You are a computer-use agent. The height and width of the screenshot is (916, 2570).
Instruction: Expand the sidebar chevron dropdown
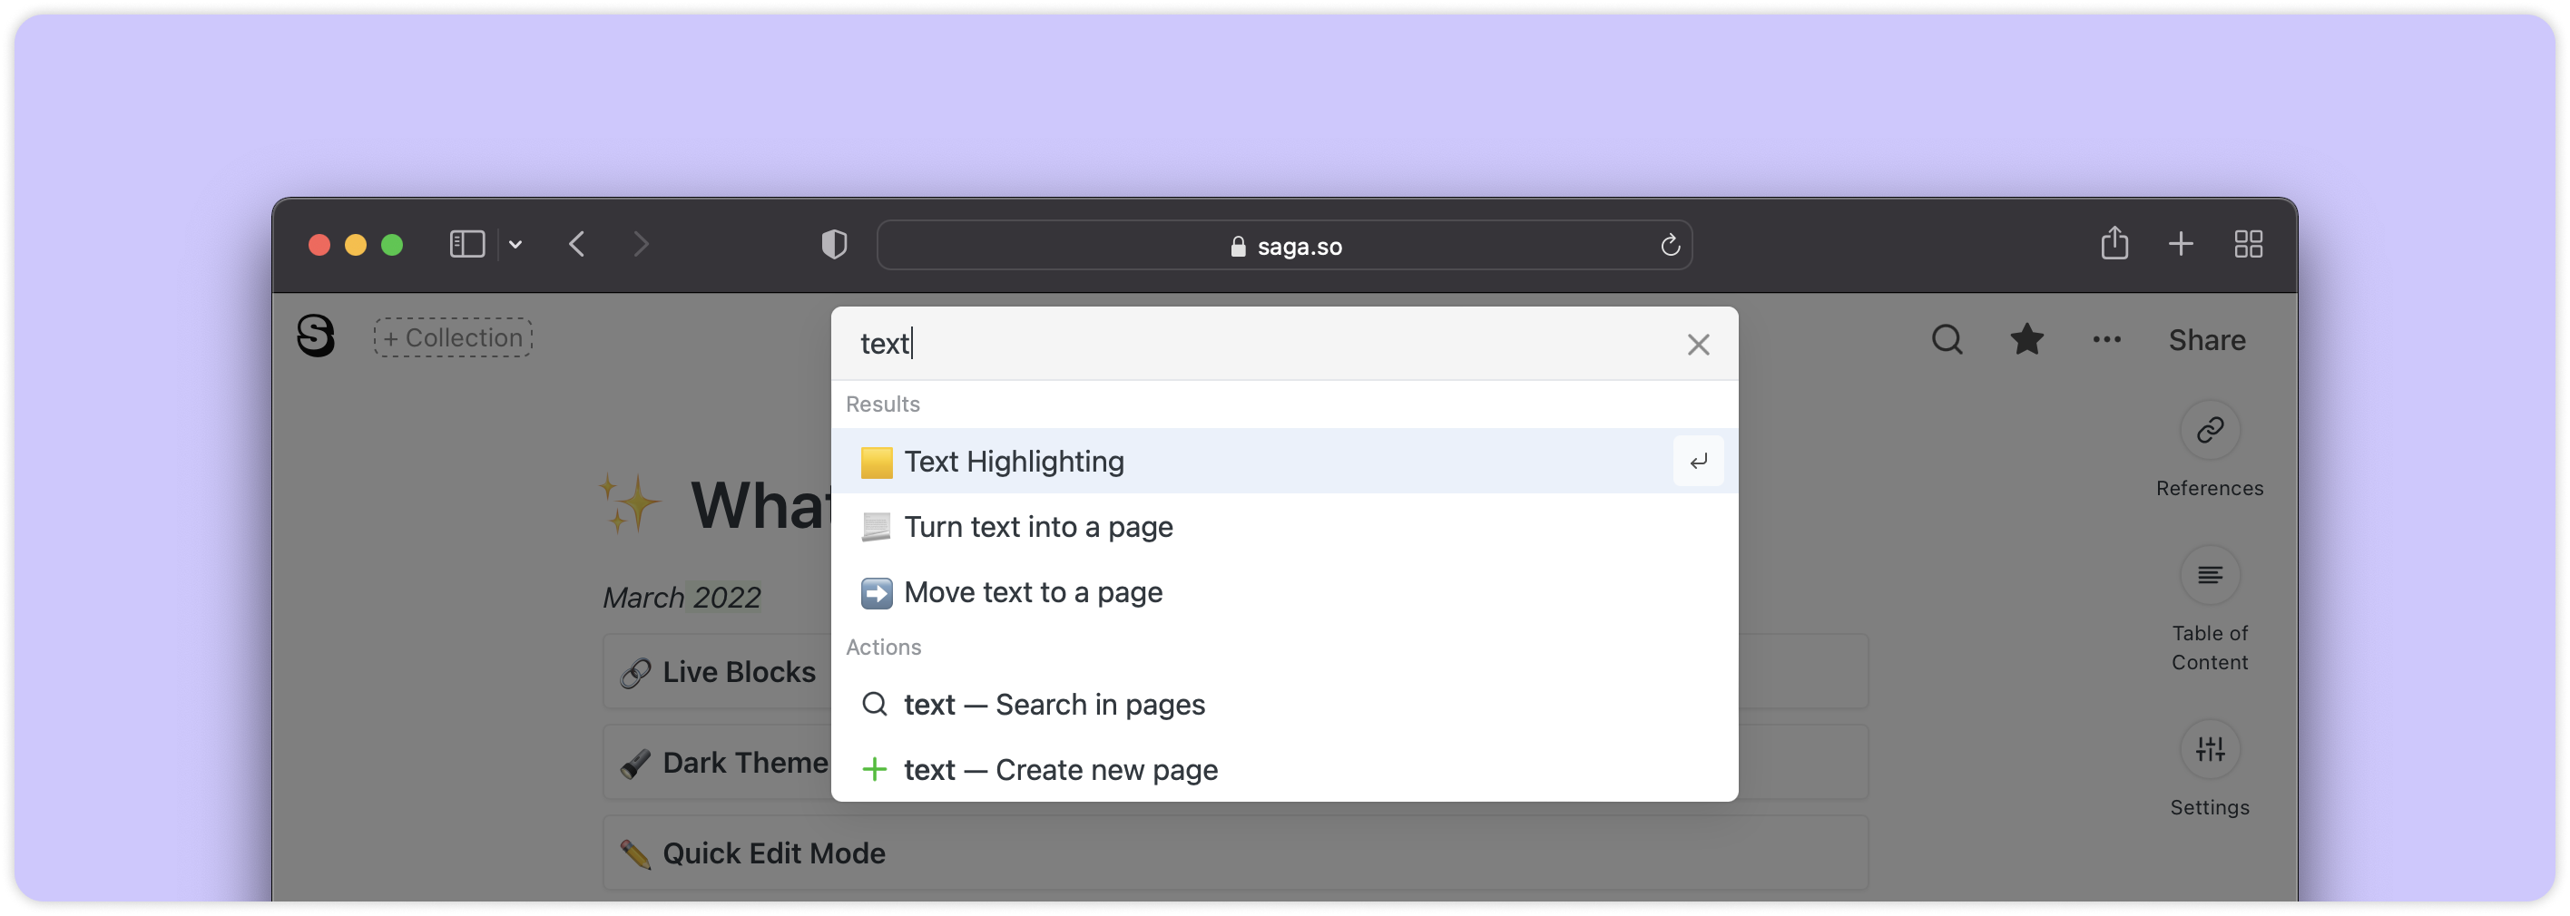tap(515, 245)
